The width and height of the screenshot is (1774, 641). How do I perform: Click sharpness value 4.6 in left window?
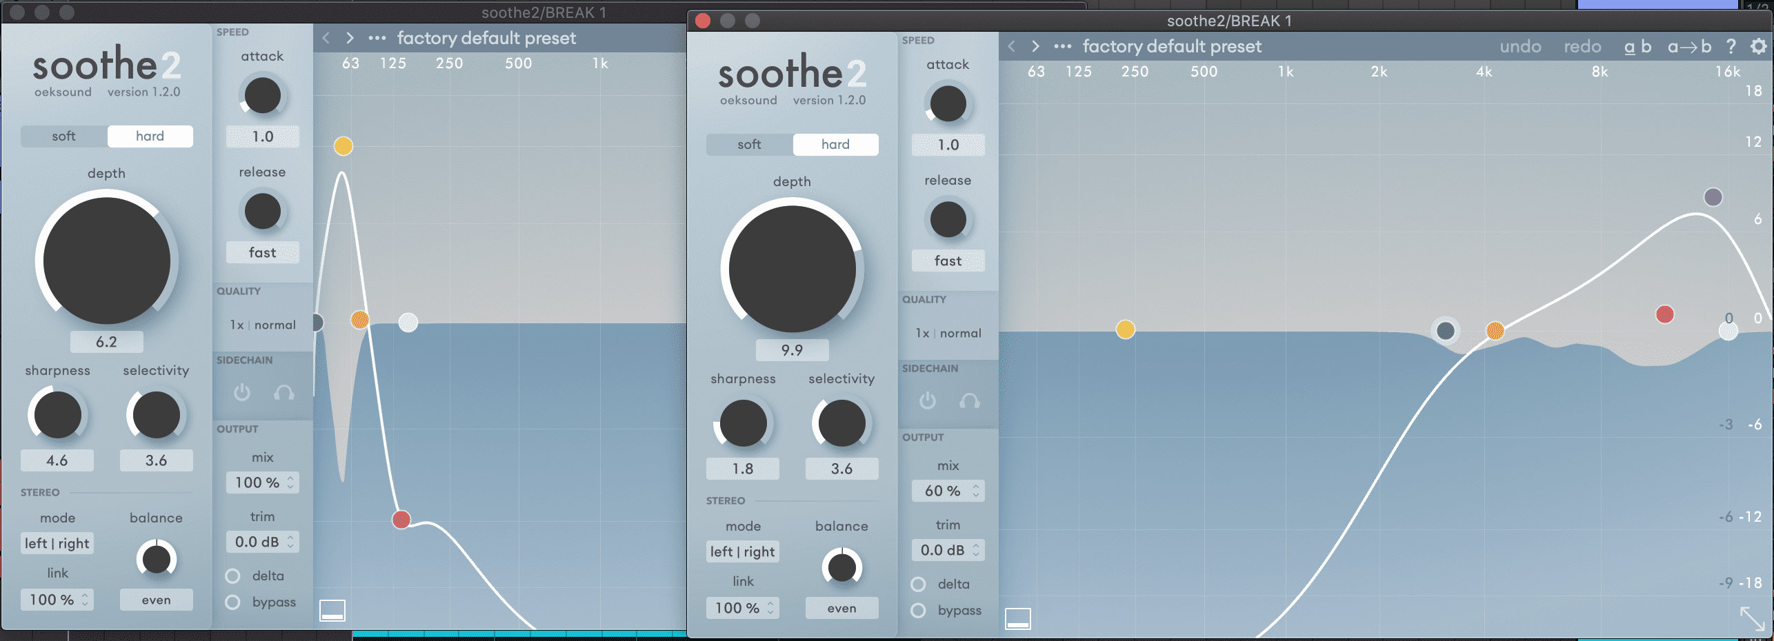click(x=57, y=460)
